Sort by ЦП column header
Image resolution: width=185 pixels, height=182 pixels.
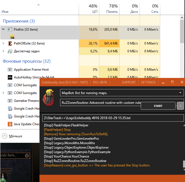pos(95,12)
